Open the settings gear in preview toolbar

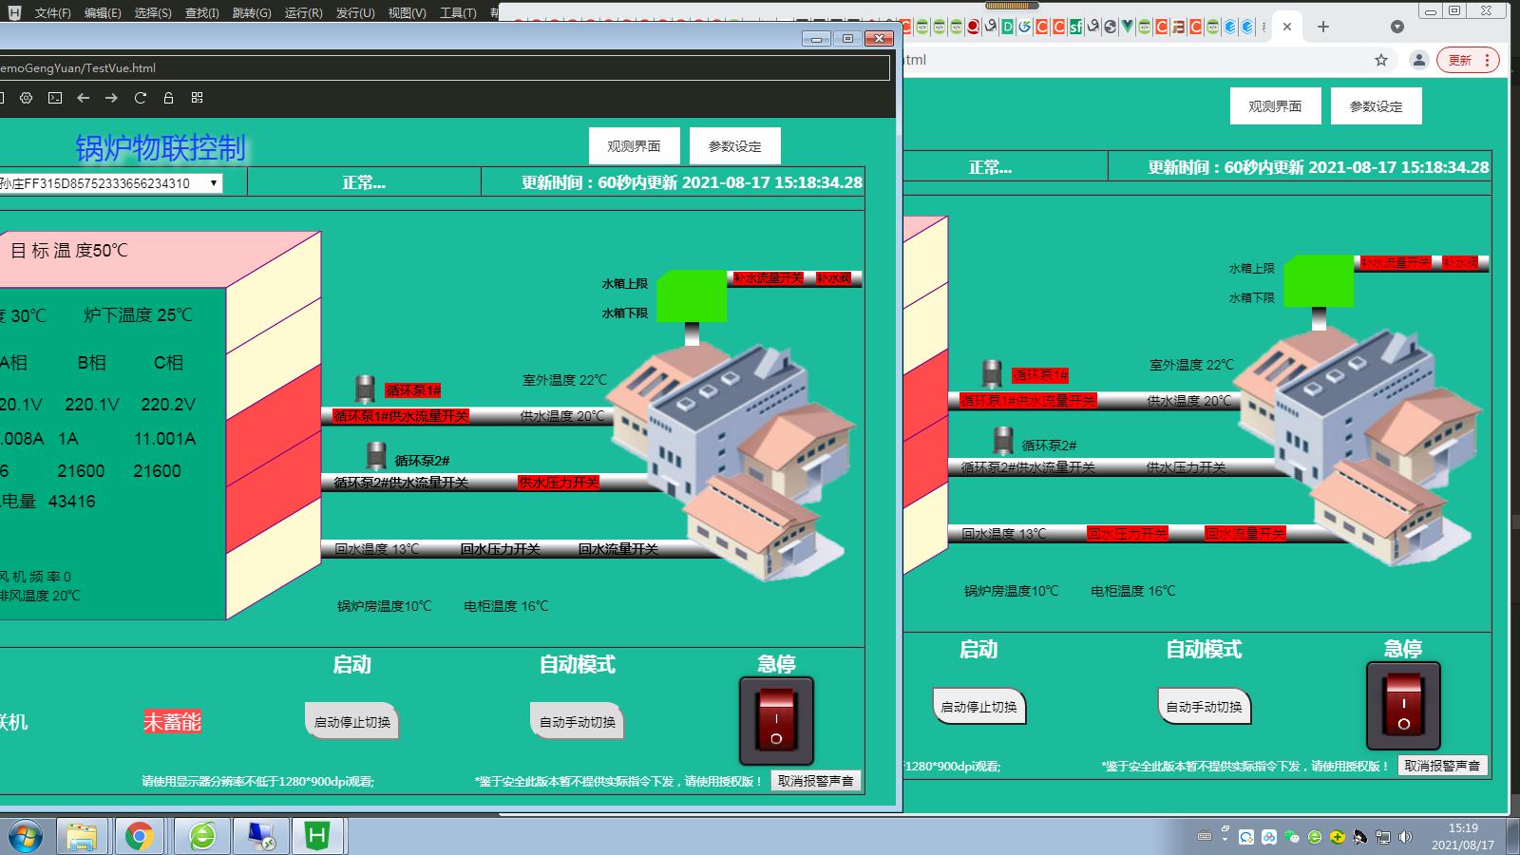(x=26, y=98)
